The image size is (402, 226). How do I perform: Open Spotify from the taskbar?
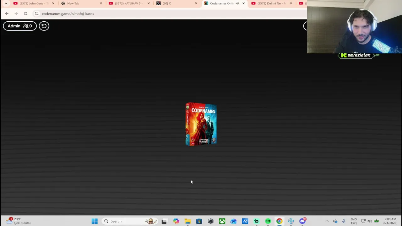click(x=268, y=221)
